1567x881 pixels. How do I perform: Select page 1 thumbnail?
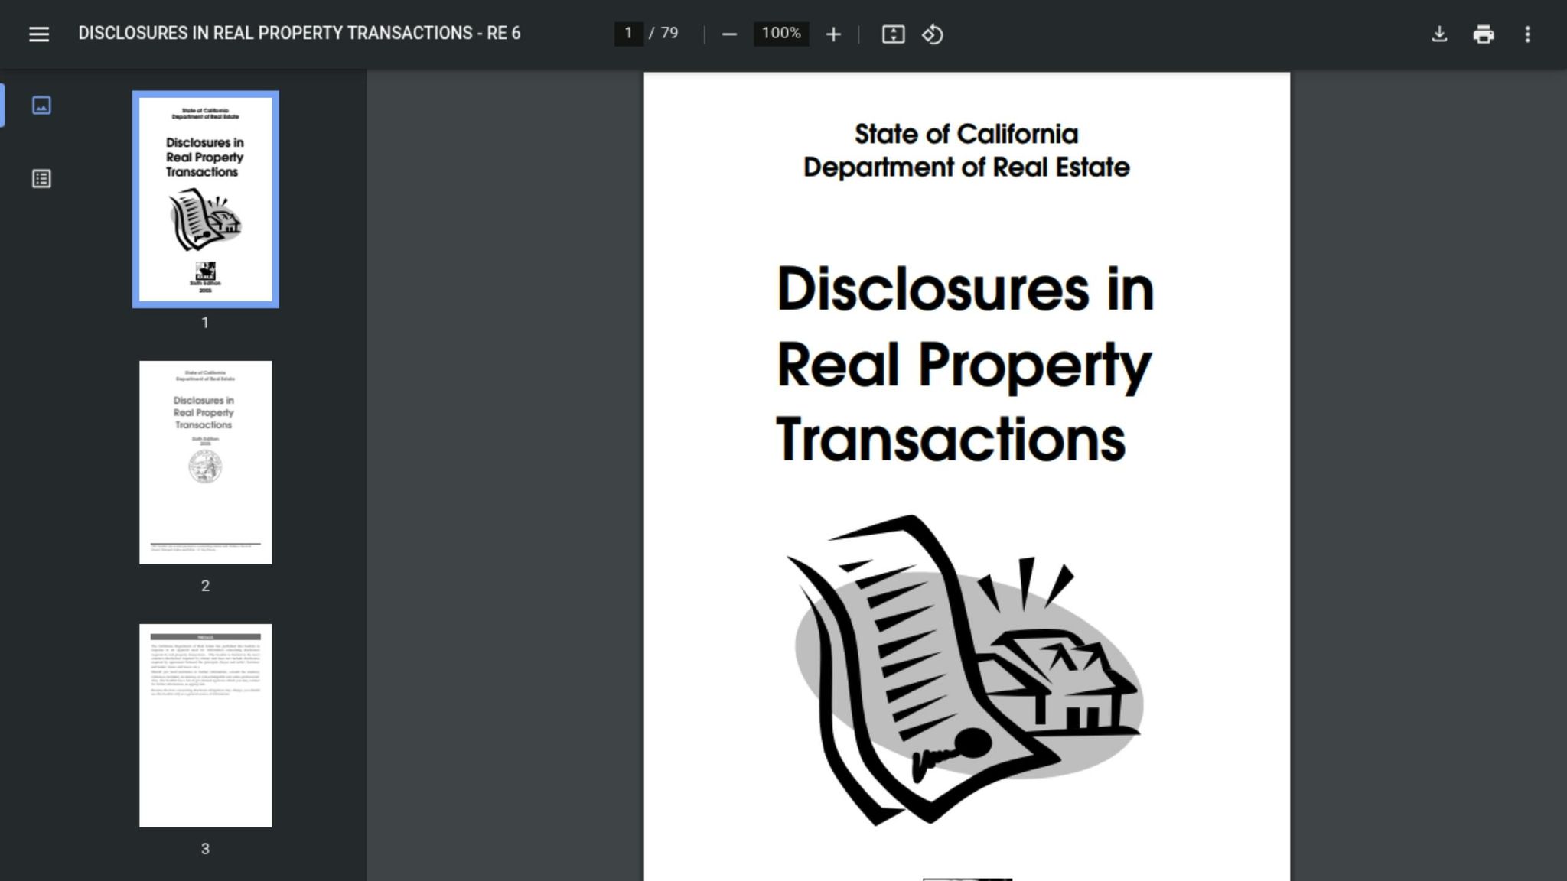(205, 200)
